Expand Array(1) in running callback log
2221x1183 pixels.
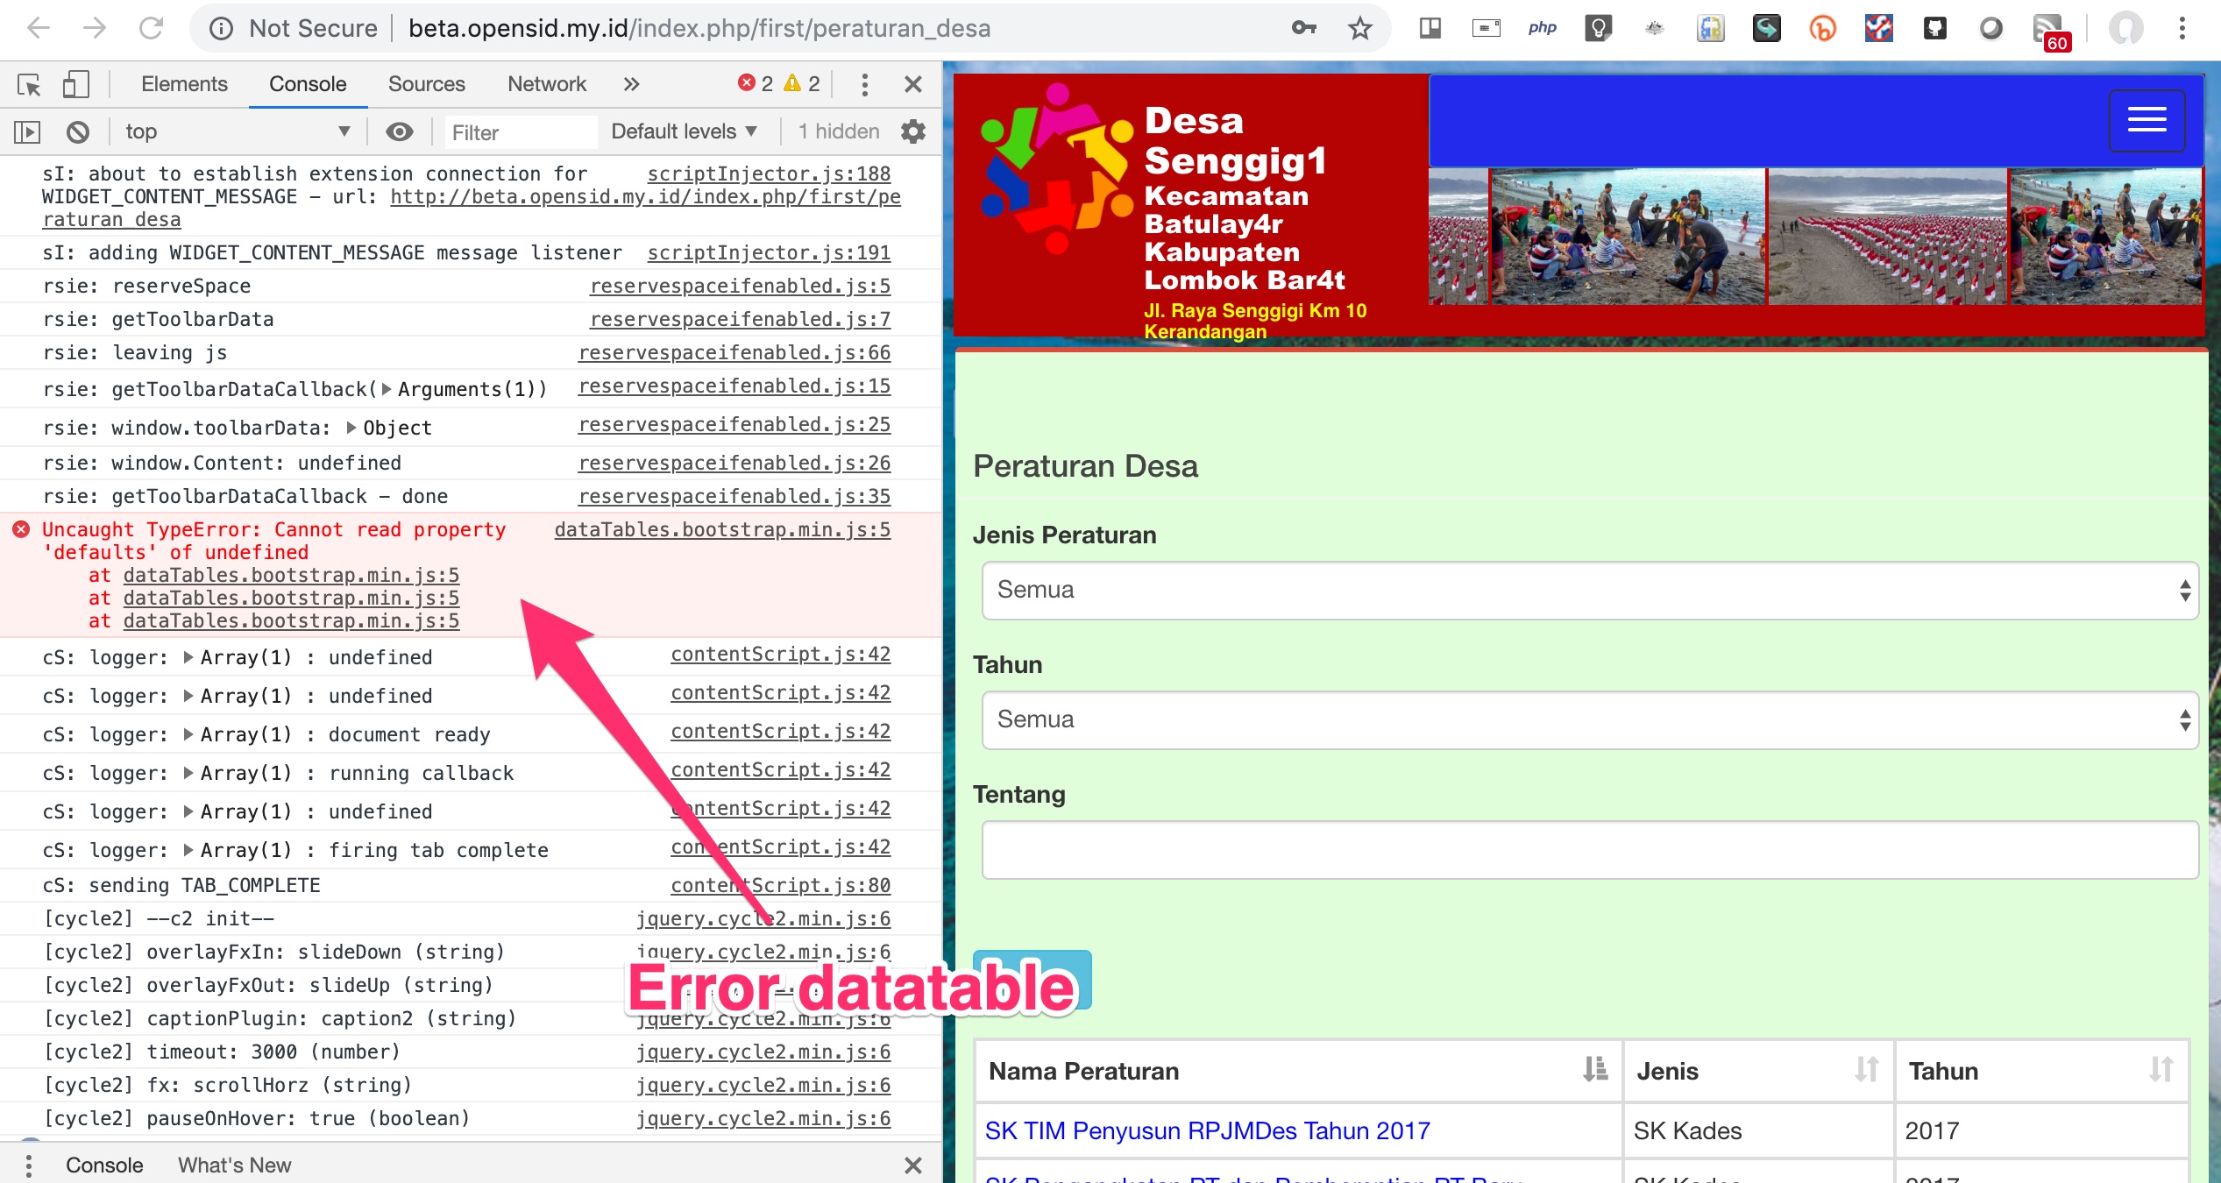point(188,773)
